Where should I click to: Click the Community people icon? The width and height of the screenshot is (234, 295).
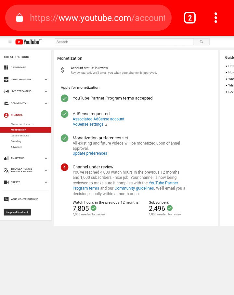[6, 103]
